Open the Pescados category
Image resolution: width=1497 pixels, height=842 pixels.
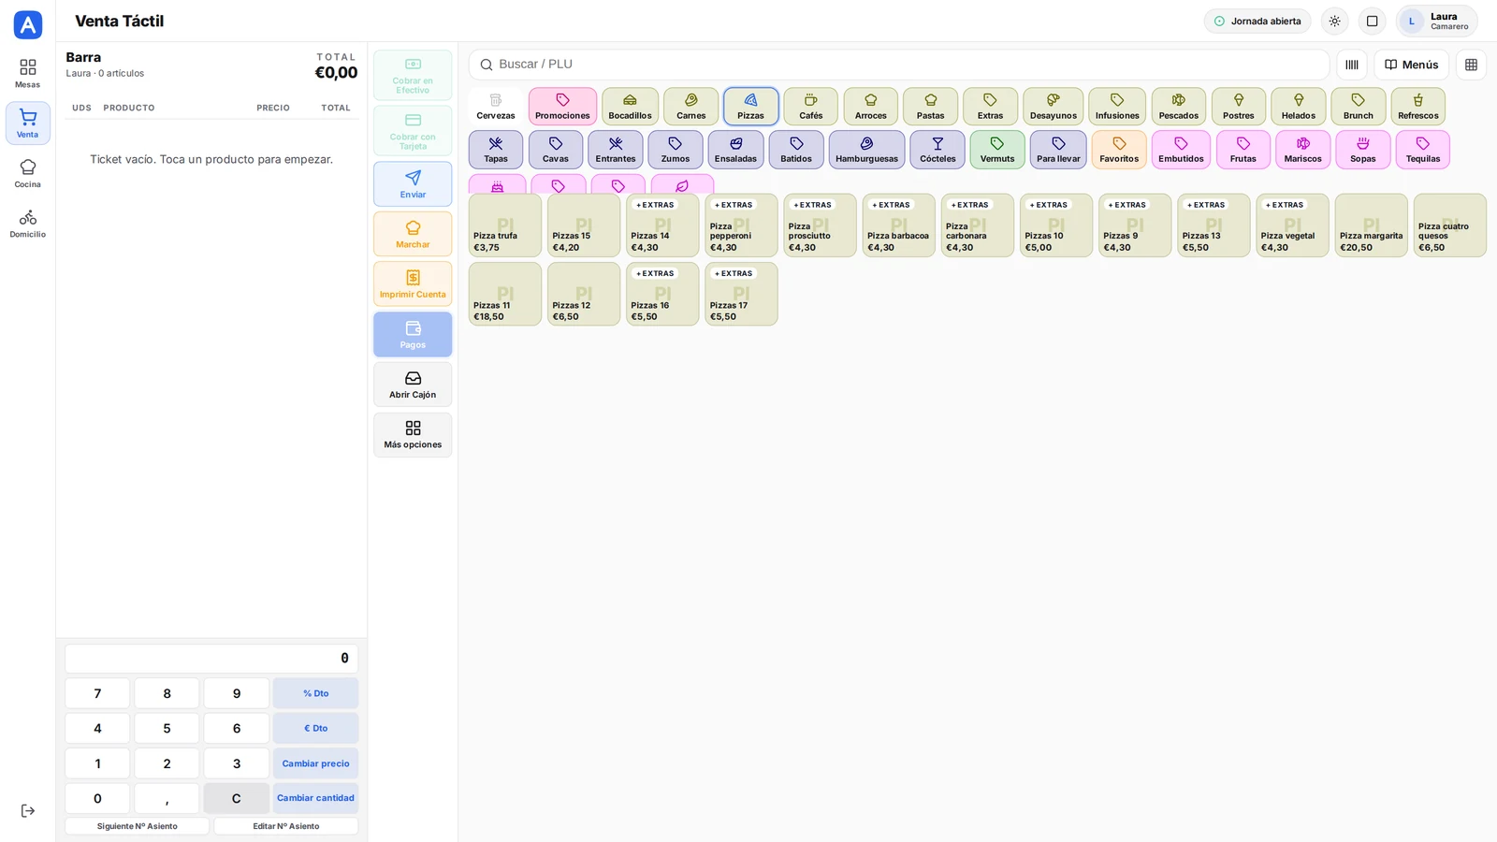[x=1178, y=107]
